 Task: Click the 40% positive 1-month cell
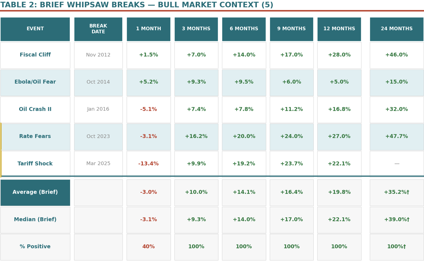(x=148, y=247)
